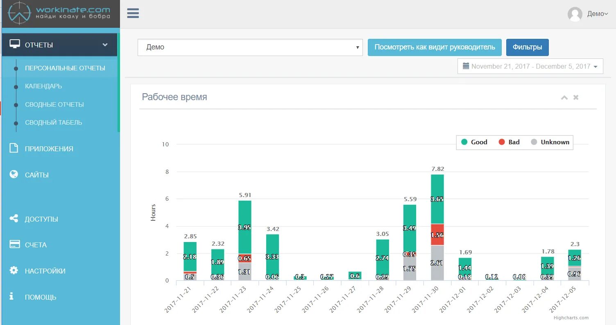The width and height of the screenshot is (616, 325).
Task: Click the x-axis label 2017-12-03
Action: click(509, 299)
